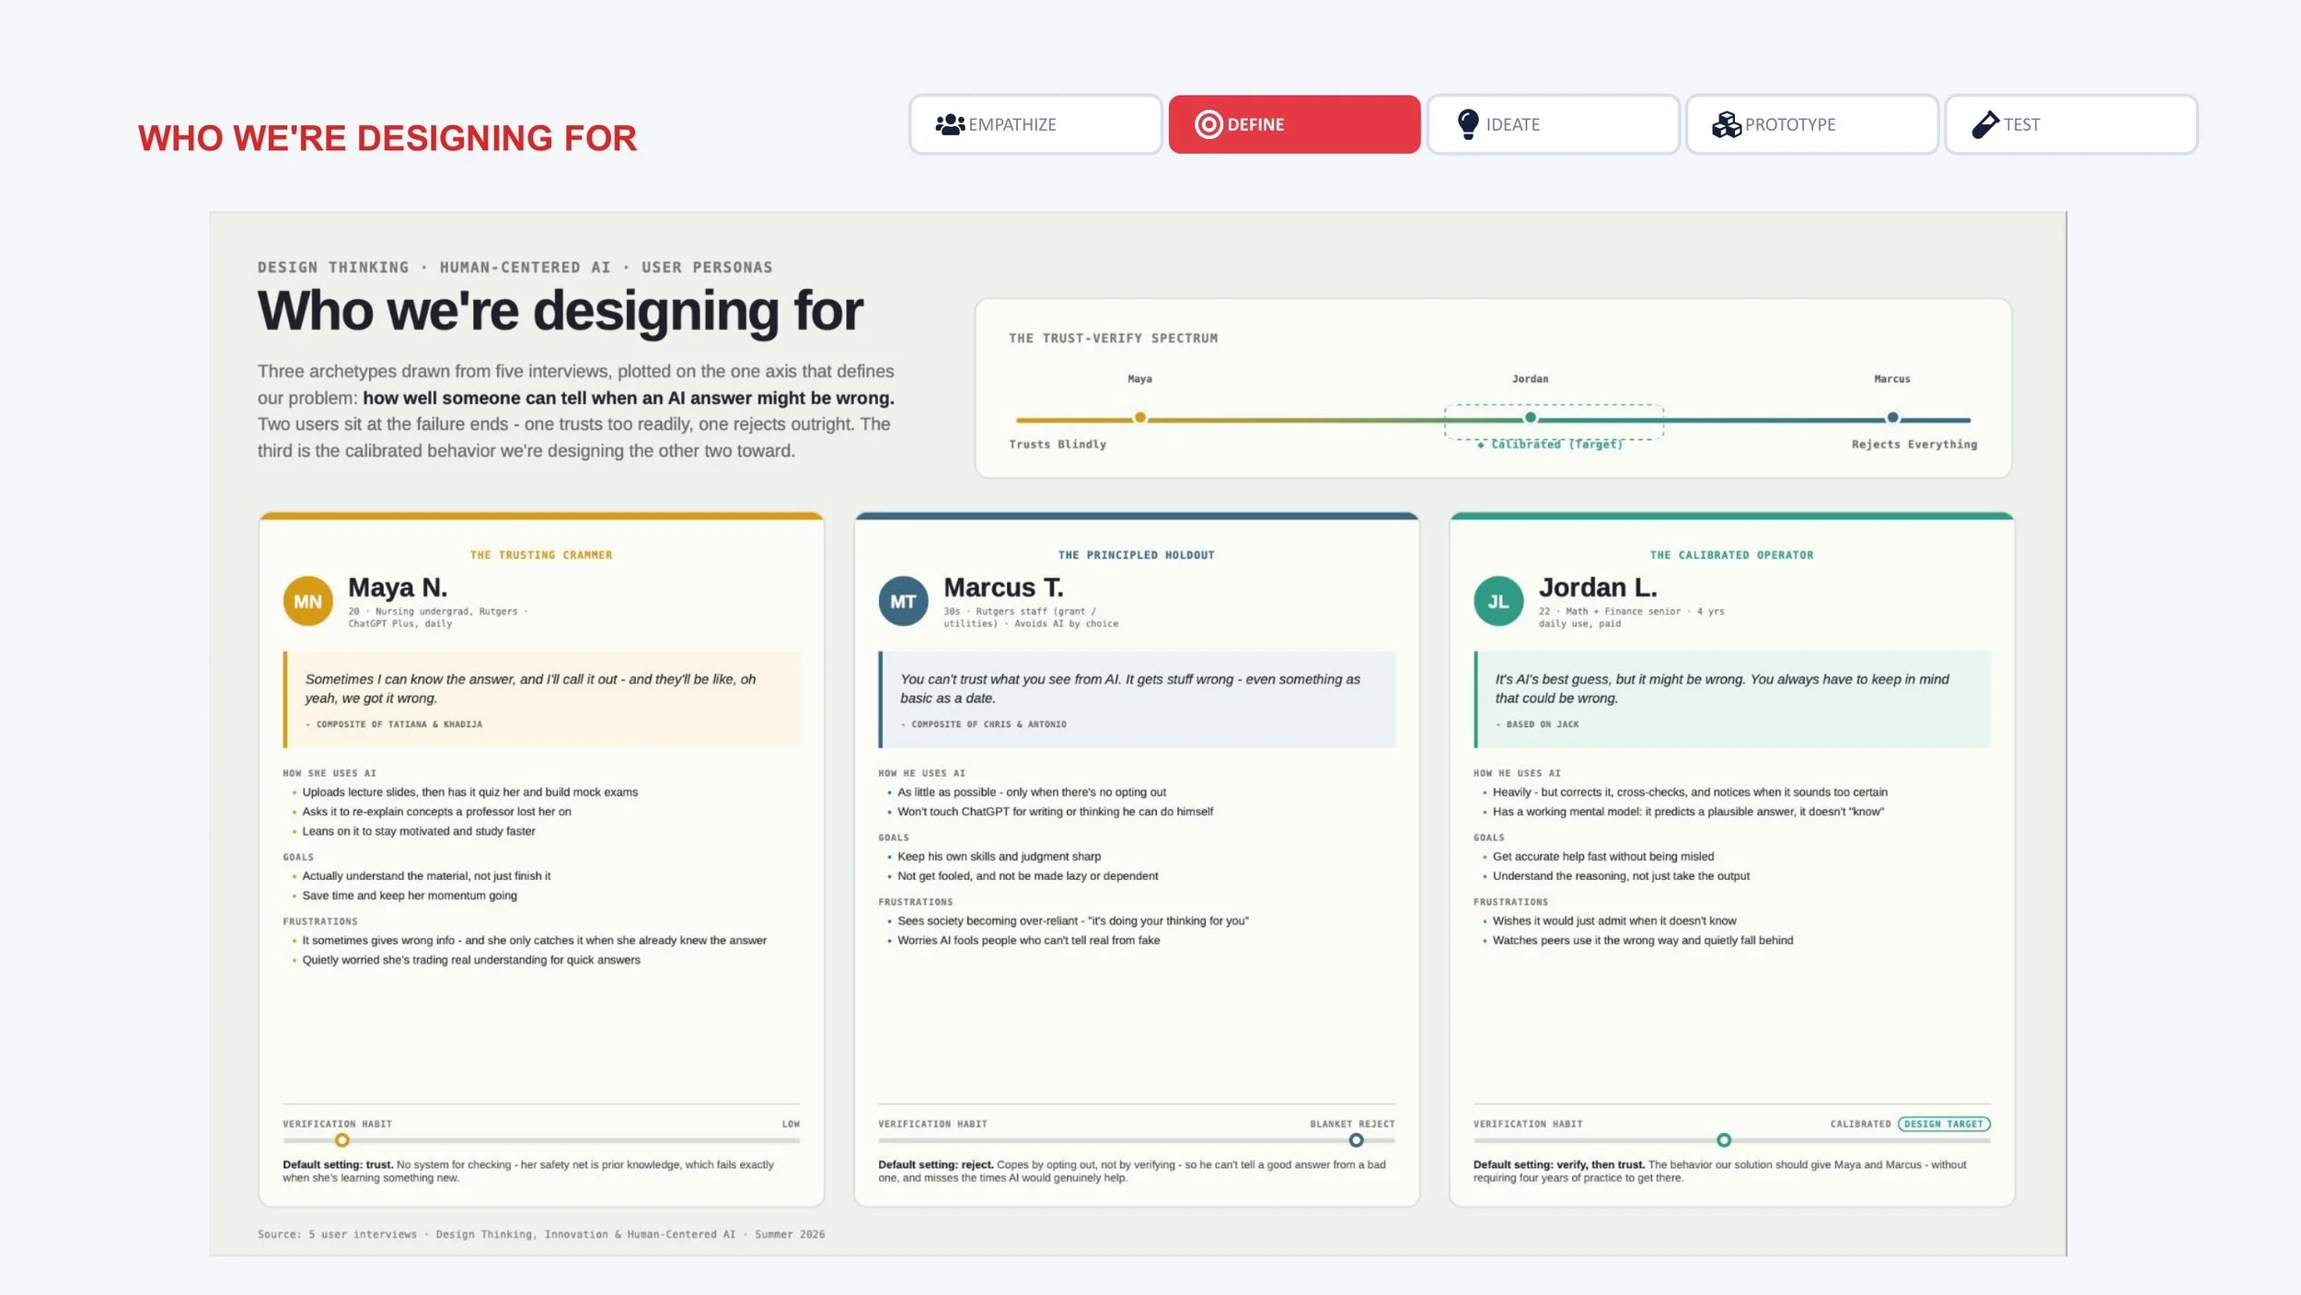
Task: Click the name 'Jordan L.'
Action: [x=1598, y=587]
